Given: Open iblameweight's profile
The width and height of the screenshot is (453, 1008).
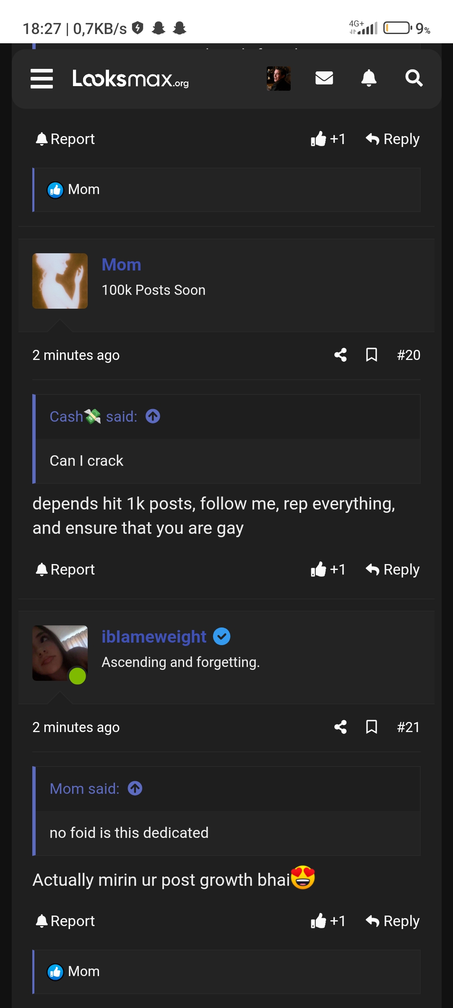Looking at the screenshot, I should pyautogui.click(x=153, y=636).
